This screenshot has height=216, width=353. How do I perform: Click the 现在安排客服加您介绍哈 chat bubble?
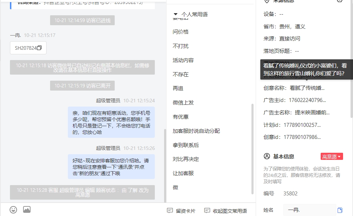click(x=111, y=167)
